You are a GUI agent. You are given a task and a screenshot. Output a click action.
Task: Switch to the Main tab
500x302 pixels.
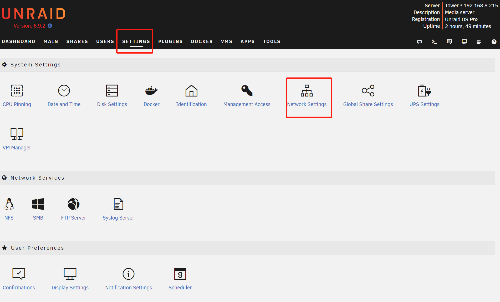[51, 41]
